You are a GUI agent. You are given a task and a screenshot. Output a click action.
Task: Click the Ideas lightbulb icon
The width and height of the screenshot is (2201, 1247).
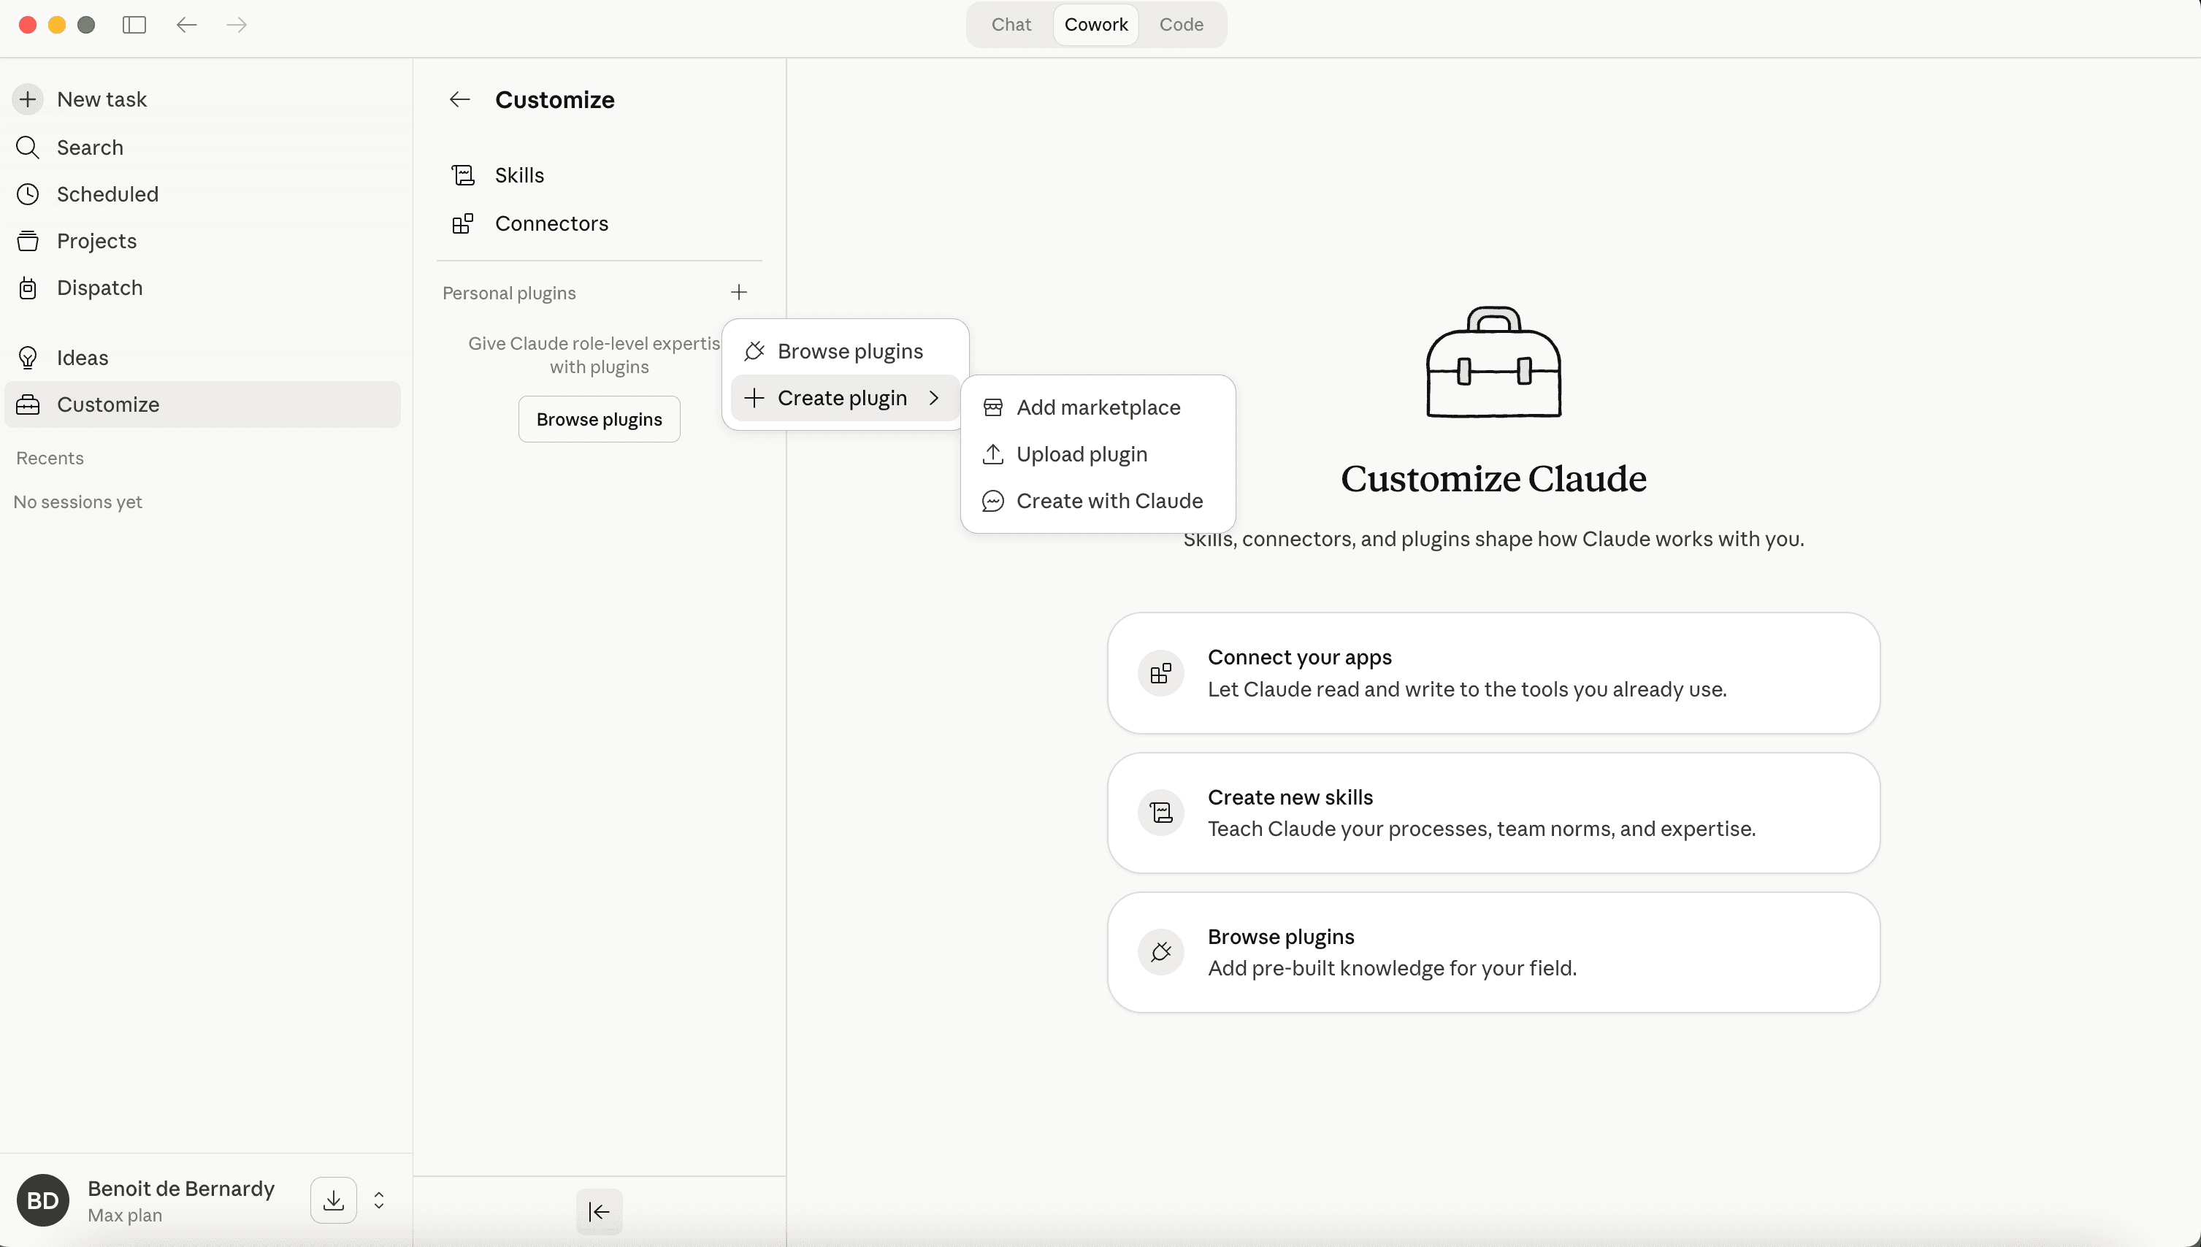coord(28,358)
